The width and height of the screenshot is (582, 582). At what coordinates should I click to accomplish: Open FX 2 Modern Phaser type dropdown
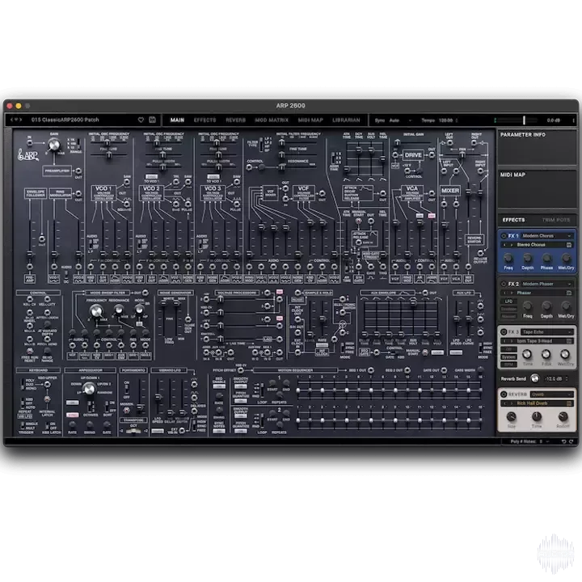point(546,284)
